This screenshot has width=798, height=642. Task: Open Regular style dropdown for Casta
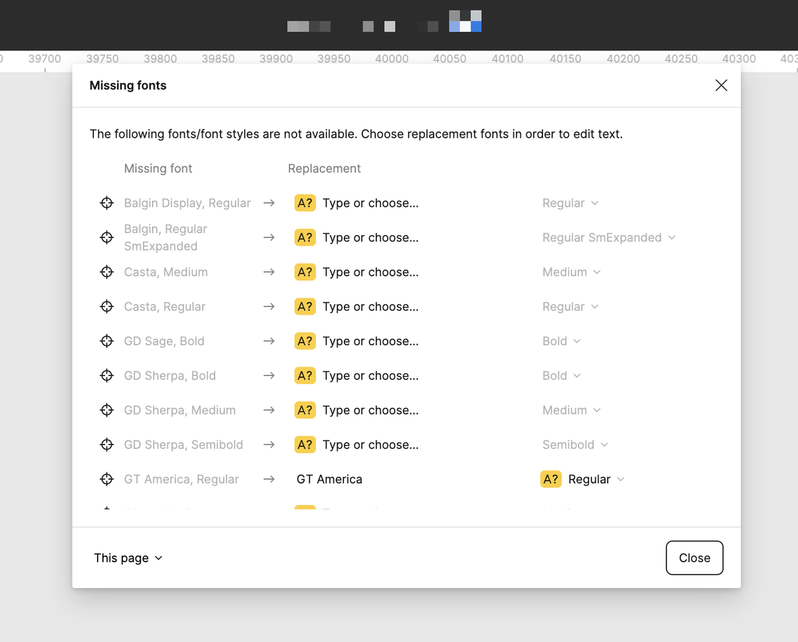click(570, 307)
